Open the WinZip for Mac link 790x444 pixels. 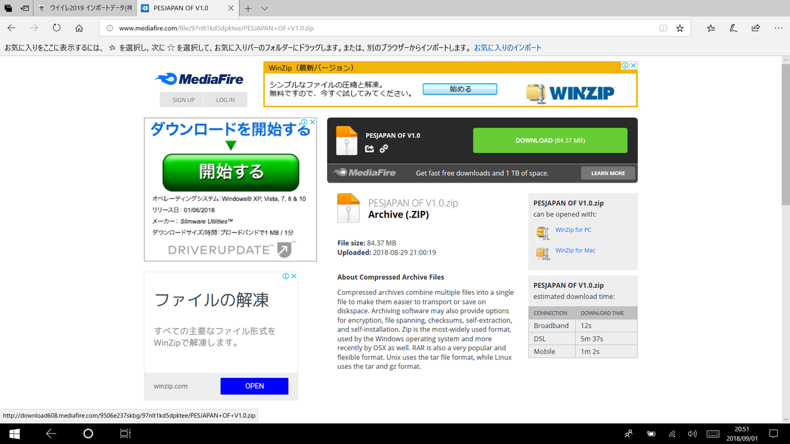point(575,250)
